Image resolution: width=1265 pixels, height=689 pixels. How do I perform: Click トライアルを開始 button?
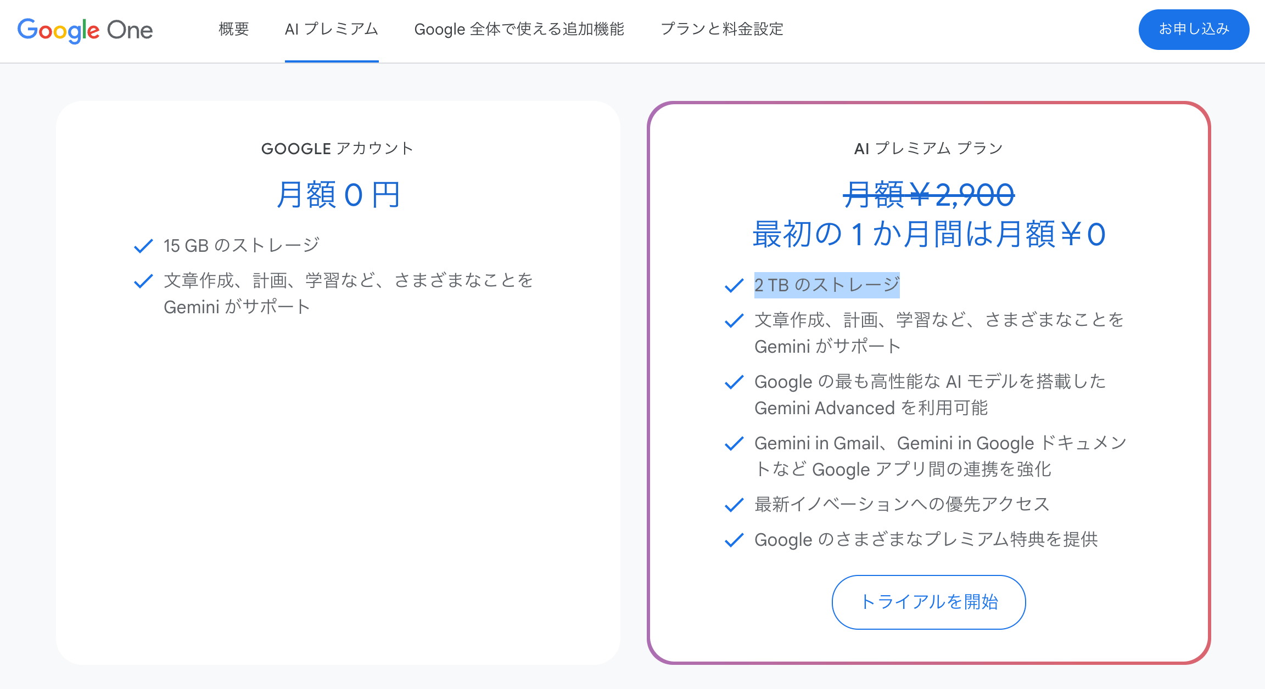pos(928,602)
